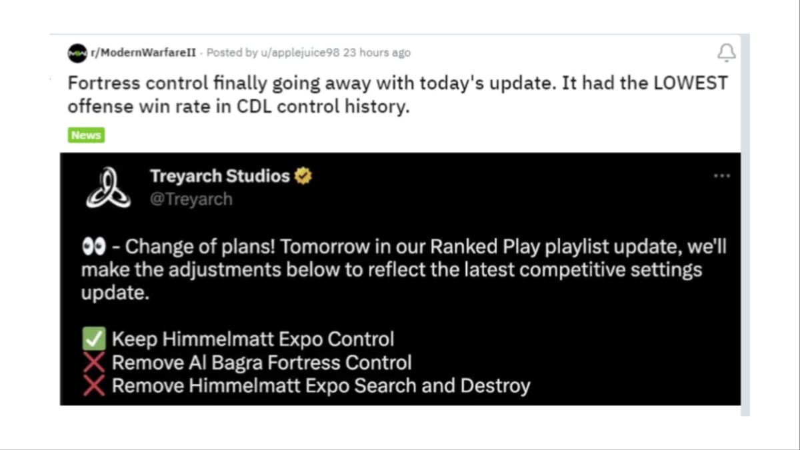Click the green checkmark beside Himmelmatt Expo Control
800x450 pixels.
point(93,339)
